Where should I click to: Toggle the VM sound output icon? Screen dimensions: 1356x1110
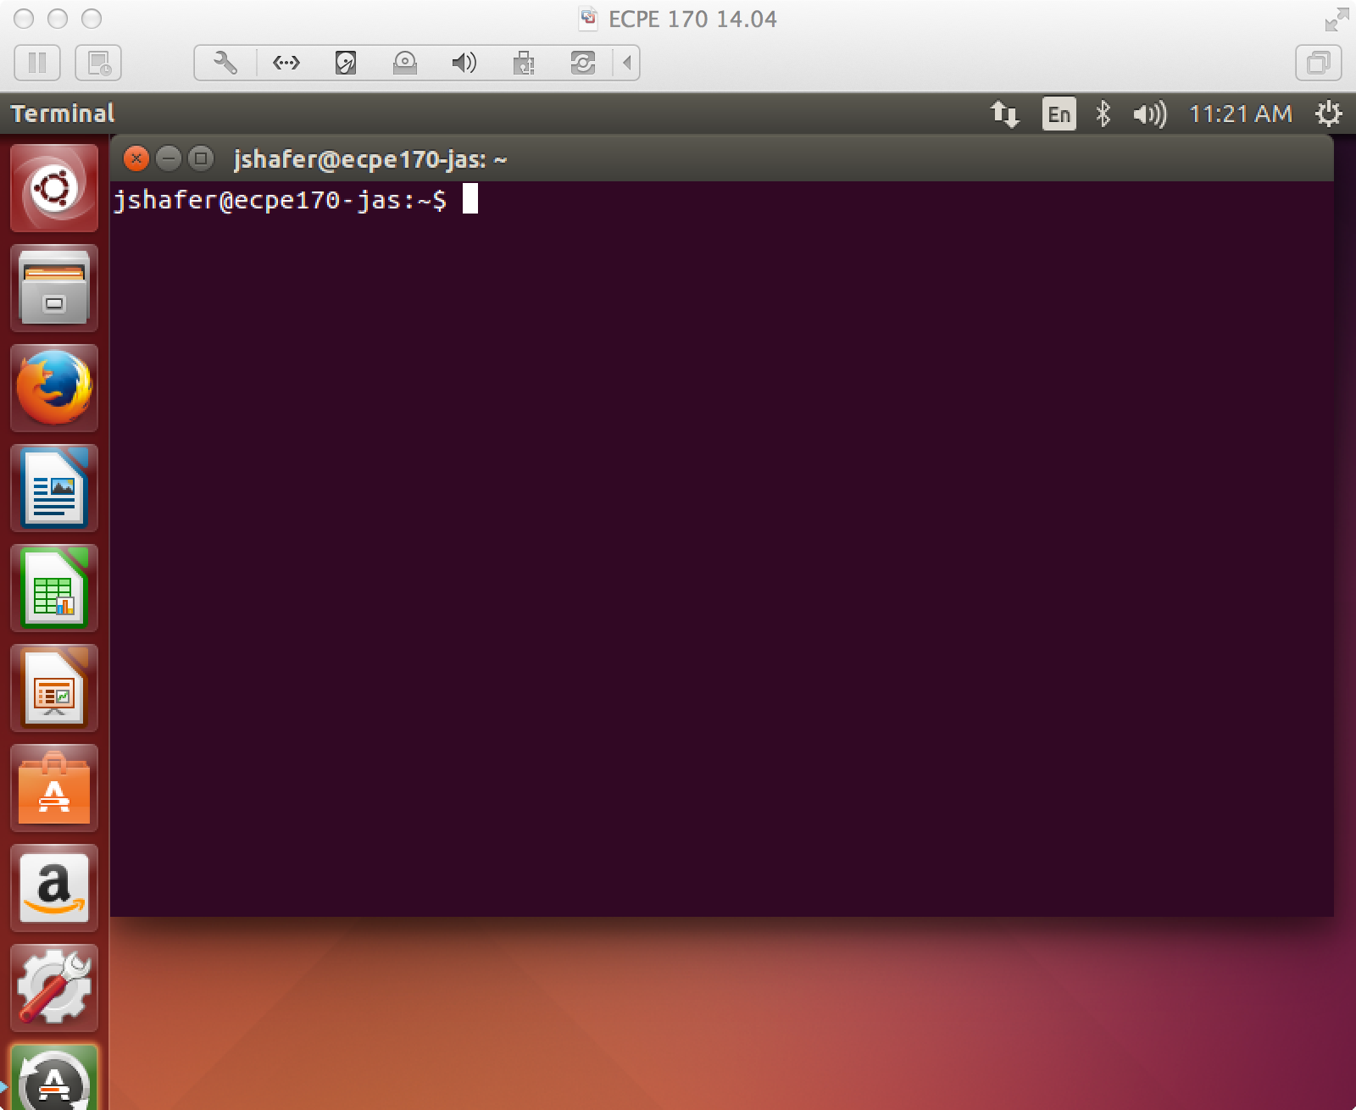point(463,62)
